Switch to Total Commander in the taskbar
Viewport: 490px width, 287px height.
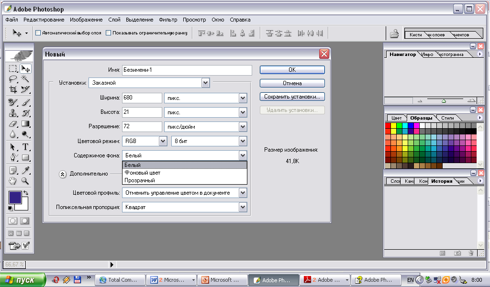point(120,280)
